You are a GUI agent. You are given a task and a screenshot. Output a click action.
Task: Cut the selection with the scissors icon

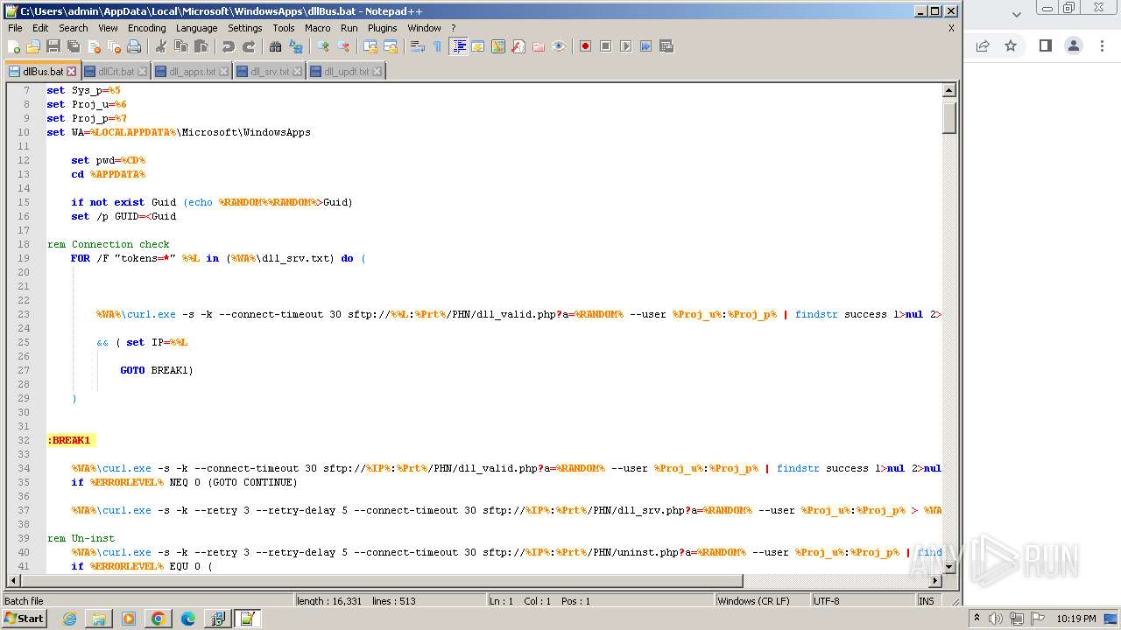click(x=161, y=46)
